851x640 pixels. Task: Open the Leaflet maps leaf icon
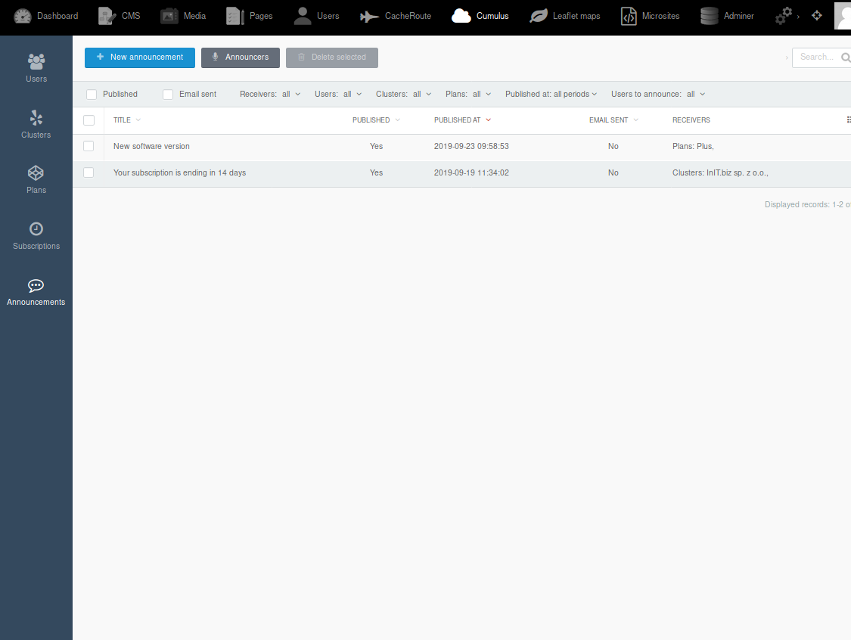coord(539,17)
